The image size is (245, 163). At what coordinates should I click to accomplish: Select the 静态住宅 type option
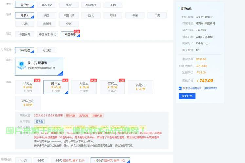tap(47, 5)
